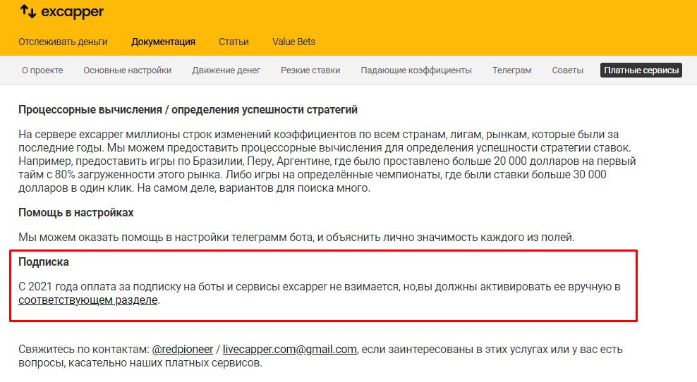The width and height of the screenshot is (697, 382).
Task: Go to the Советы tab
Action: [568, 70]
